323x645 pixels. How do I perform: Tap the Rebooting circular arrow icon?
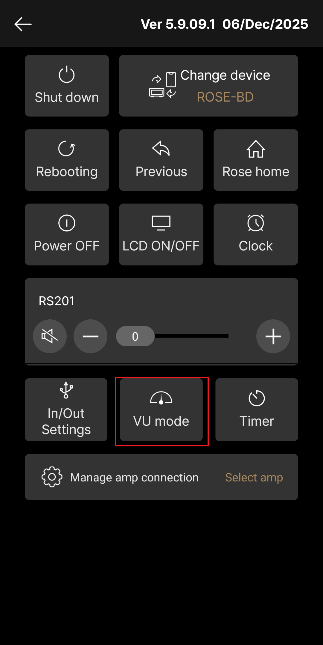click(67, 149)
